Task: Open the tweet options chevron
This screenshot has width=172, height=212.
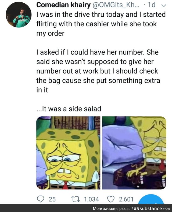Action: click(164, 5)
